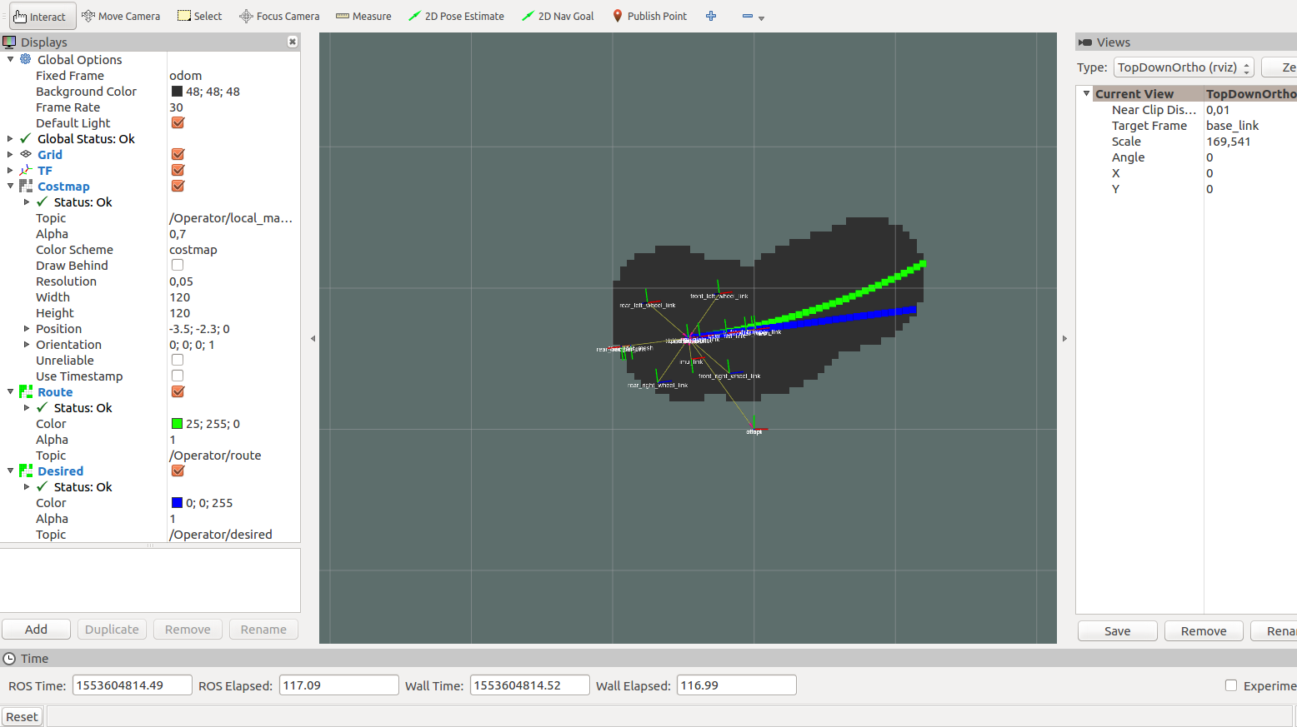The width and height of the screenshot is (1297, 727).
Task: Click the Reset button
Action: 22,717
